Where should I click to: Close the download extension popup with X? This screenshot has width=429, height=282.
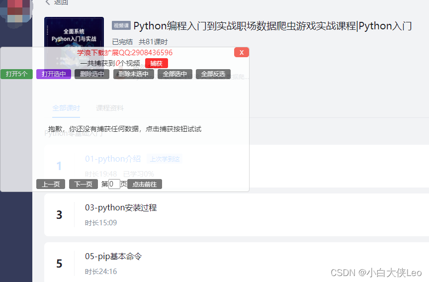coord(241,52)
